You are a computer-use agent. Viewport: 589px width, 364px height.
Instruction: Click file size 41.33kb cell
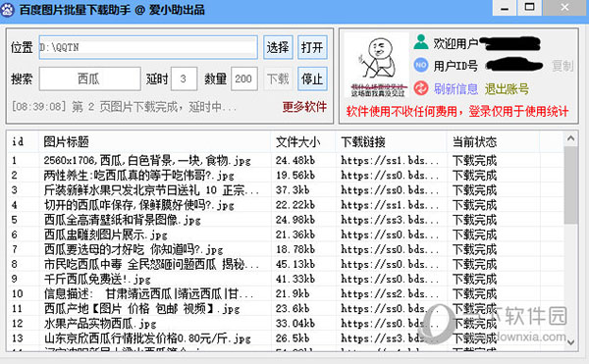click(295, 280)
